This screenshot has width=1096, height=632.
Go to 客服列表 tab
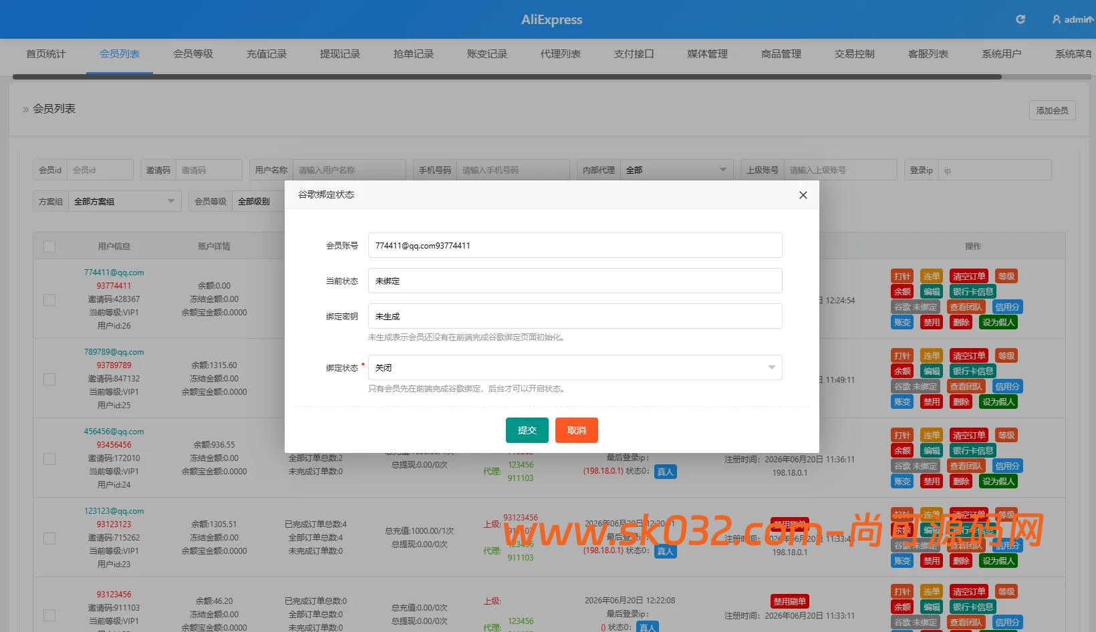click(x=928, y=54)
